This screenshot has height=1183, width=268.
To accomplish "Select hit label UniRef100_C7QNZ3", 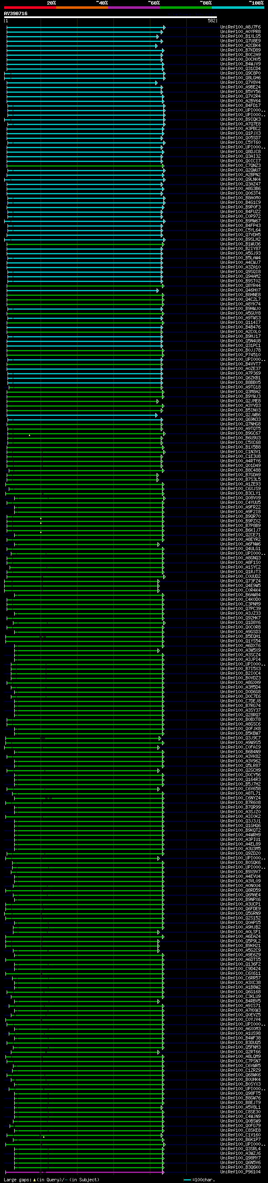I will 240,166.
